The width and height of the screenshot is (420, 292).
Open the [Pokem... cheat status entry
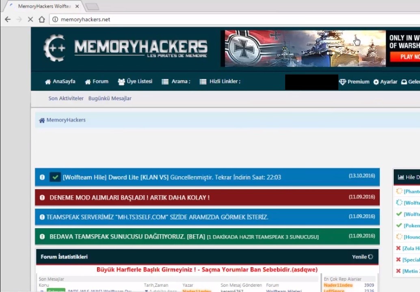(412, 225)
